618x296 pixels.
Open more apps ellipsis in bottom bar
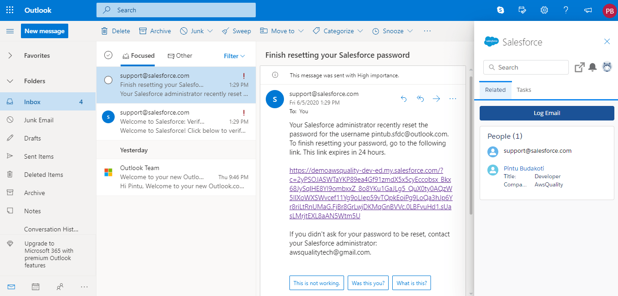point(84,286)
